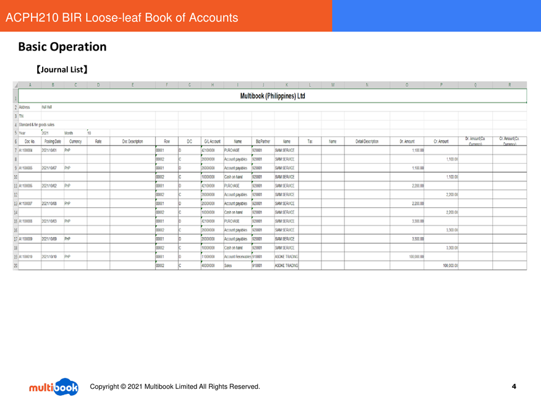Click the 'null null' address value cell
This screenshot has height=405, width=541.
[46, 107]
